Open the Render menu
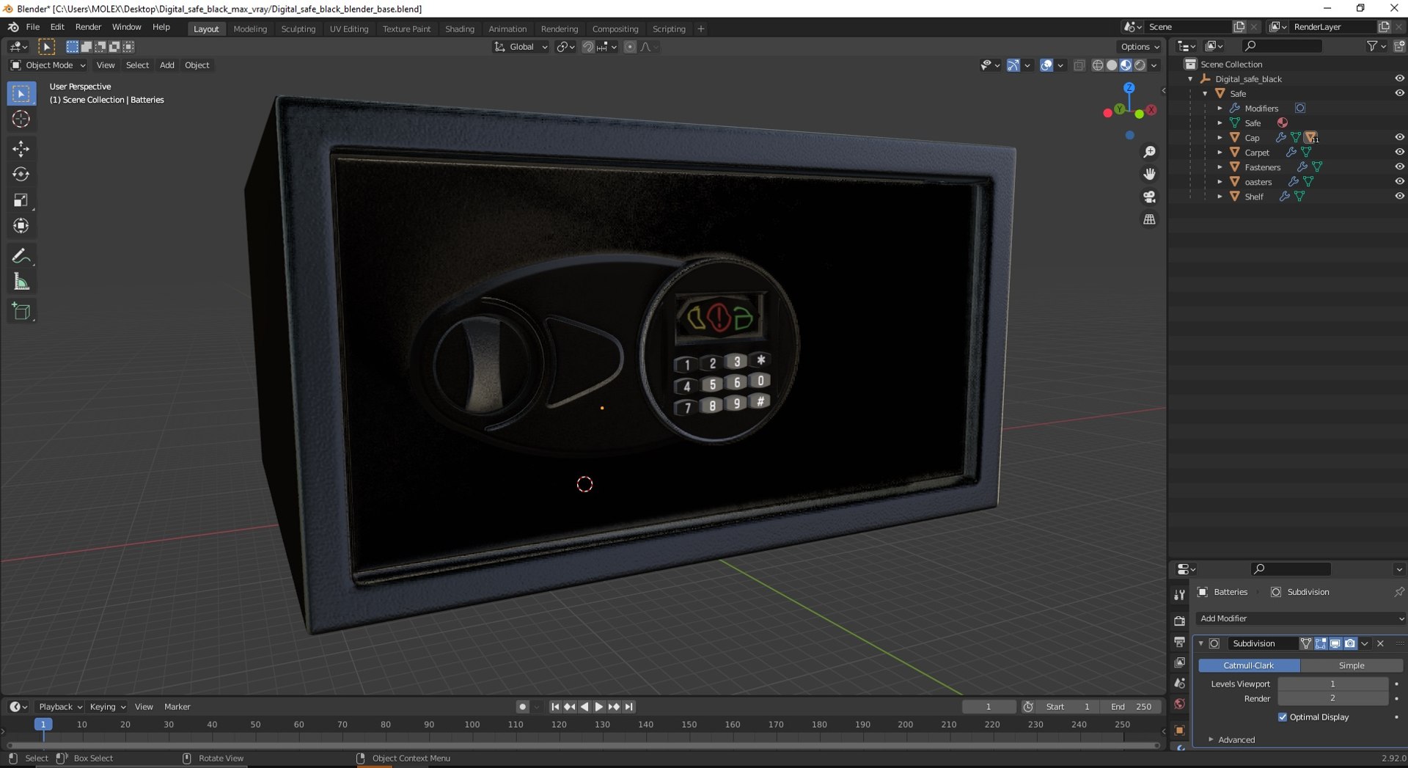This screenshot has height=768, width=1408. pyautogui.click(x=88, y=27)
